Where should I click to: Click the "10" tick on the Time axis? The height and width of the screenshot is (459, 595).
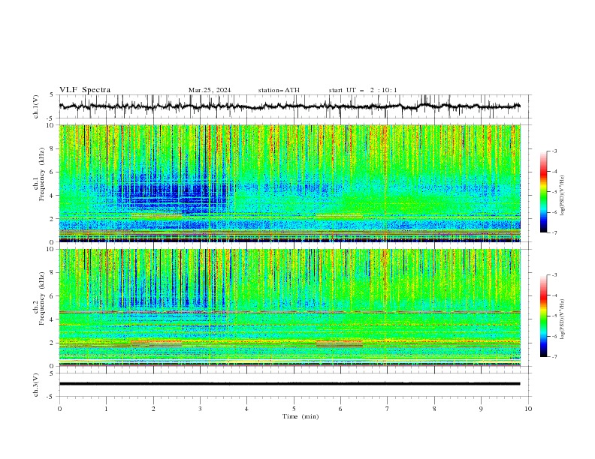[x=528, y=409]
